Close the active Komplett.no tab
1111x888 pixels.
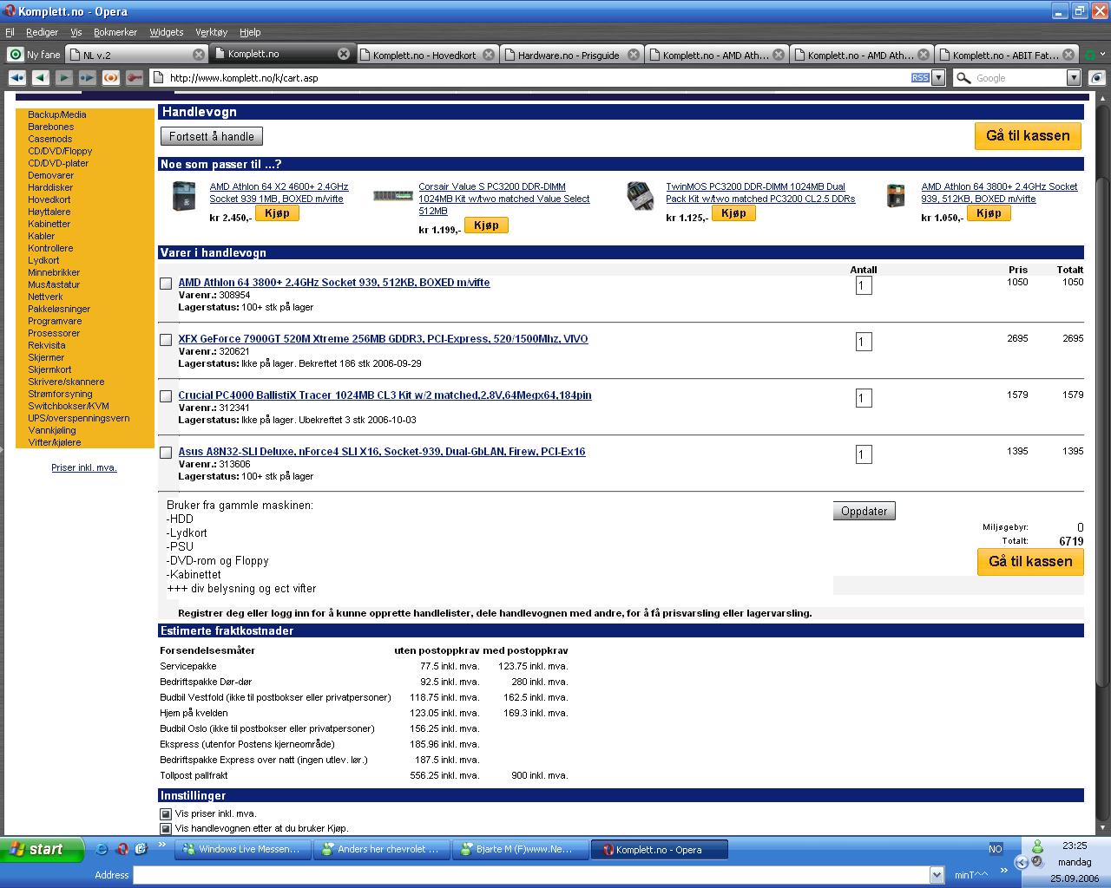pos(344,54)
